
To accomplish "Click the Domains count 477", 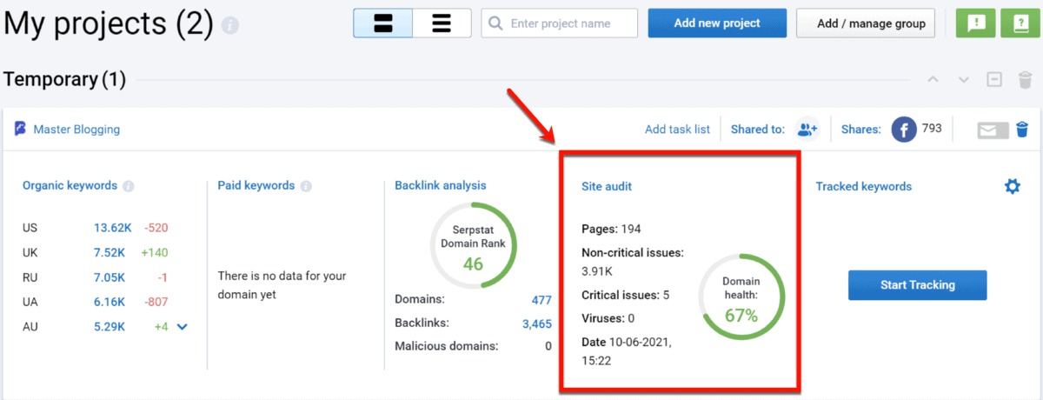I will pos(541,300).
